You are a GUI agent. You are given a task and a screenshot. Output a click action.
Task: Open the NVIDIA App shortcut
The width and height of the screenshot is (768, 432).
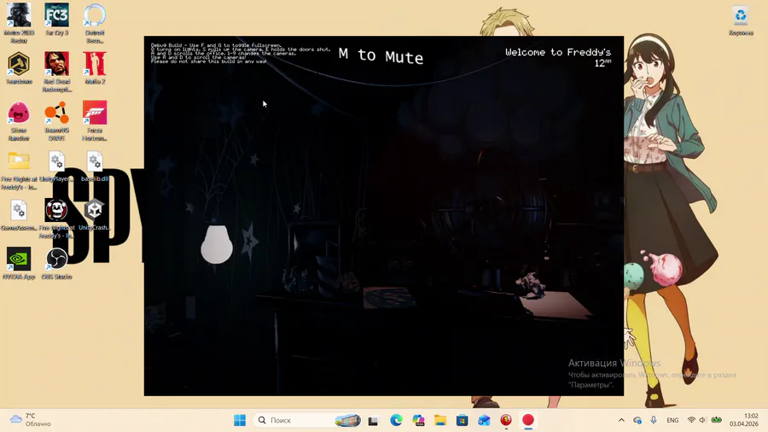tap(19, 263)
